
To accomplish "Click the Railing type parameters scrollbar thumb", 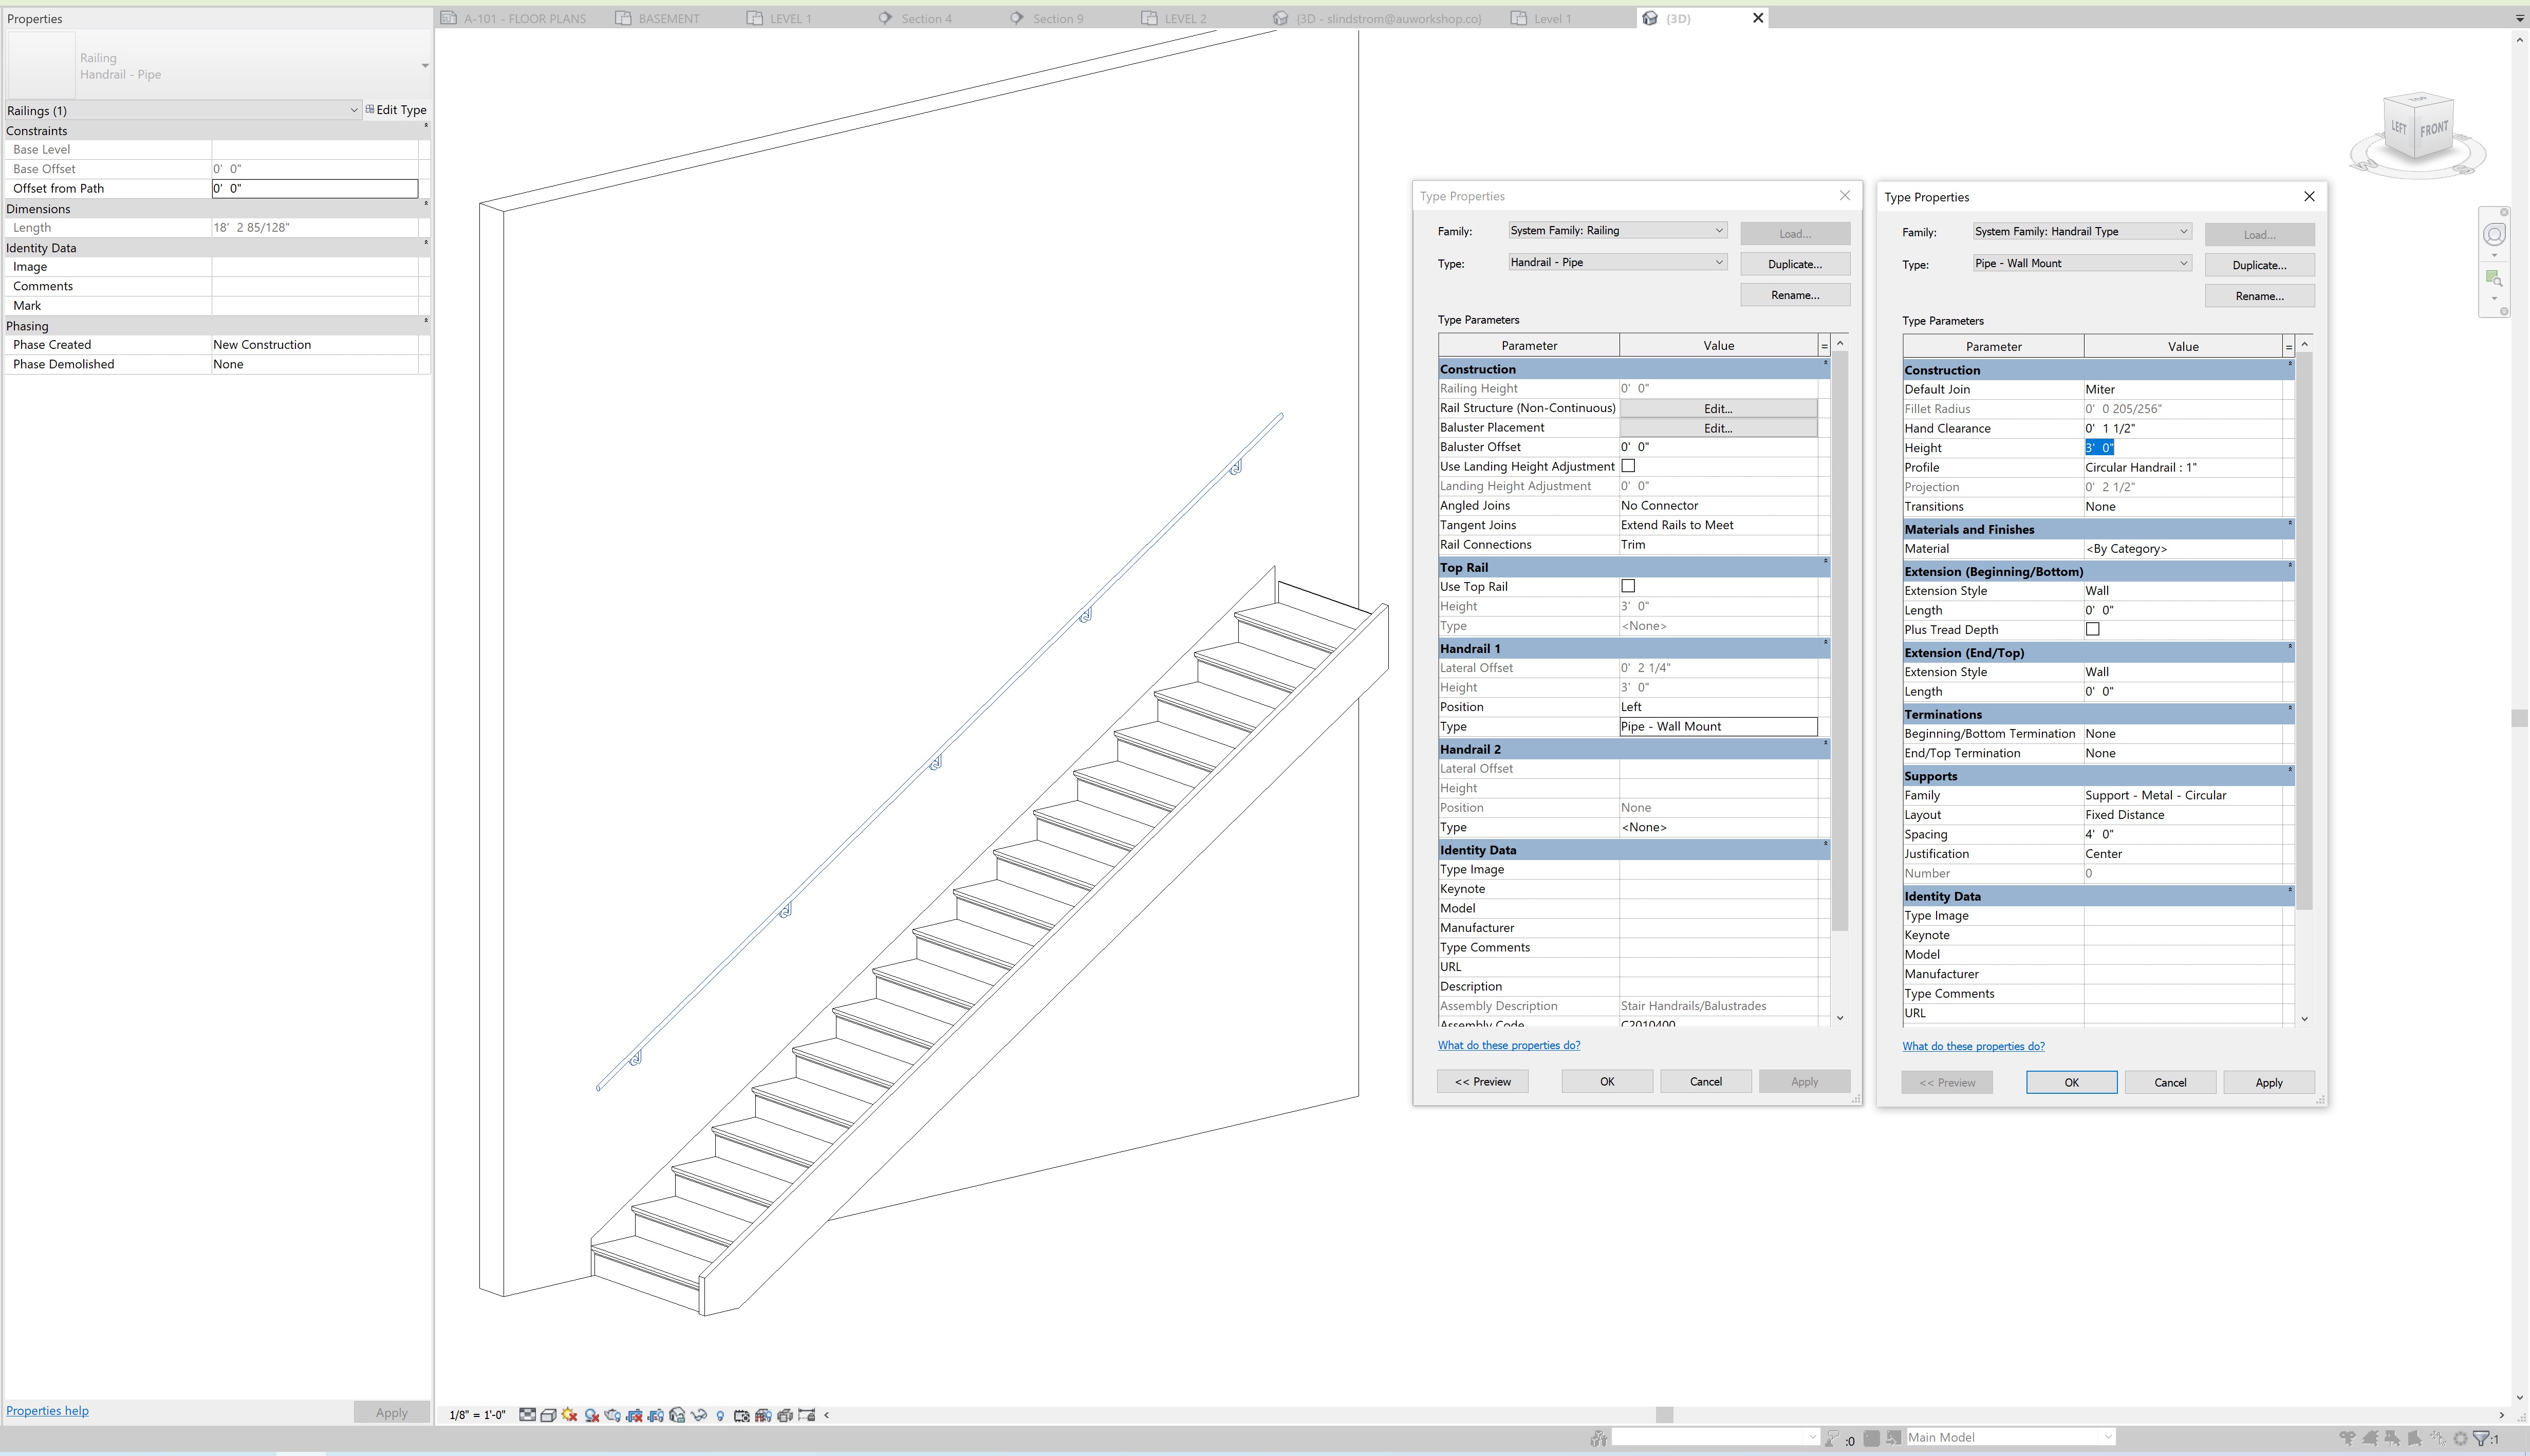I will tap(1839, 640).
